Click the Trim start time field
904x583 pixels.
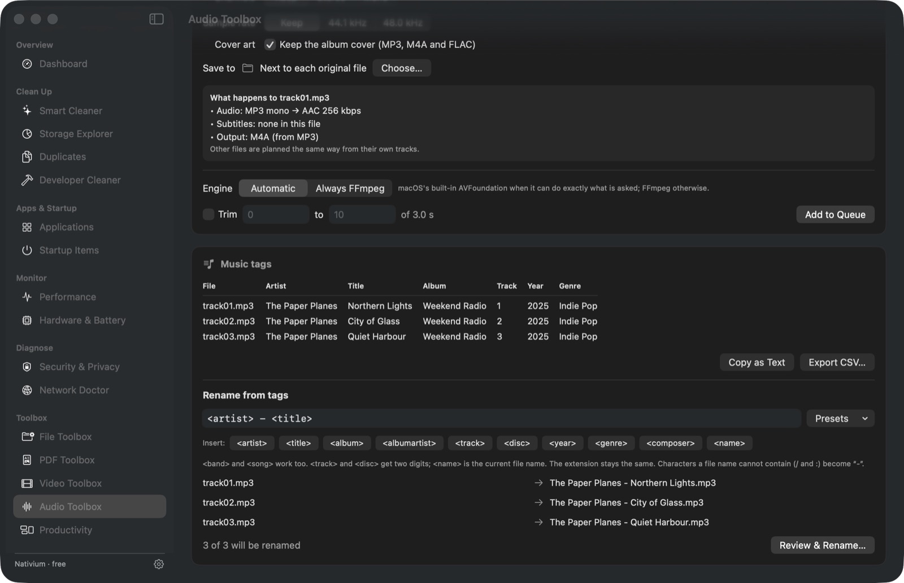coord(276,215)
